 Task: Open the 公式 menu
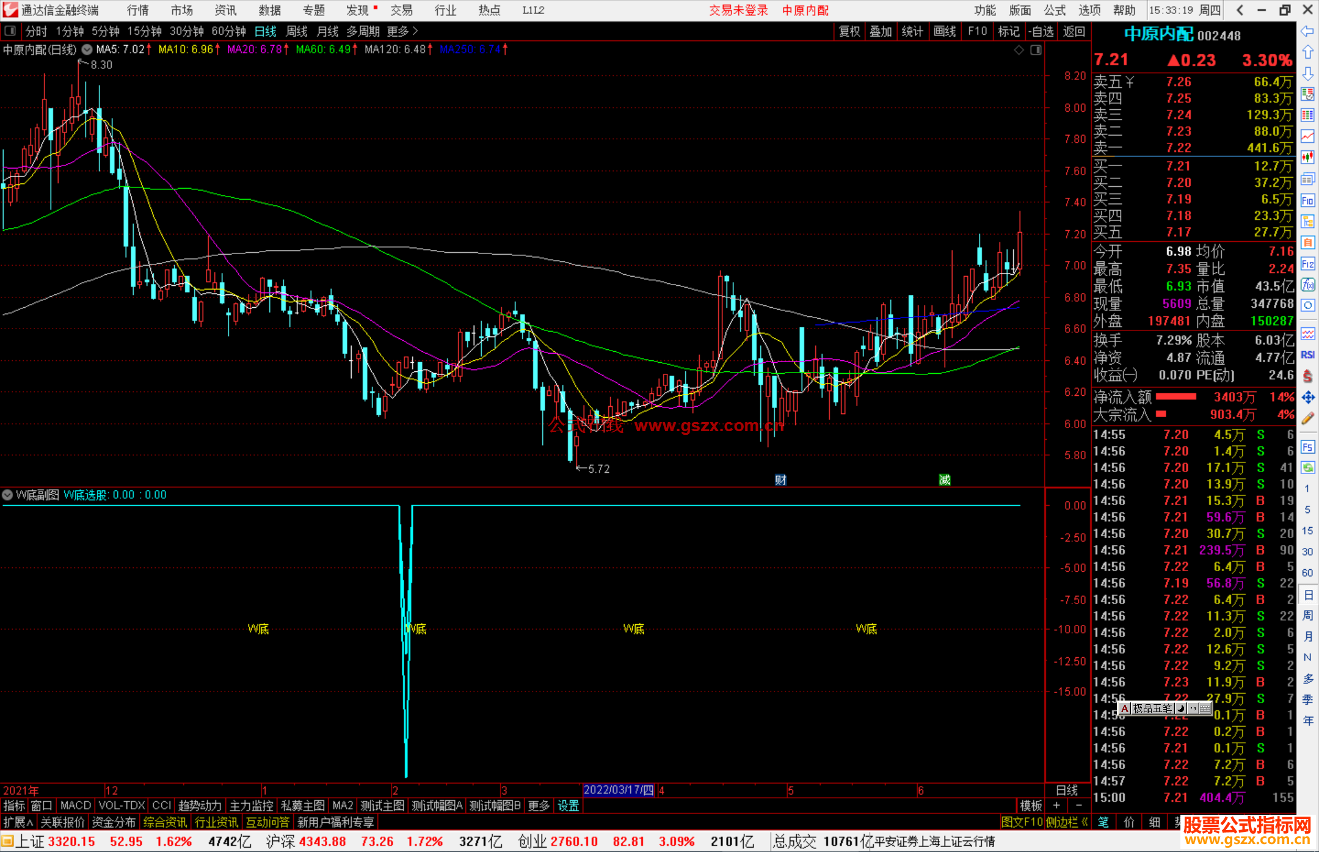1055,10
